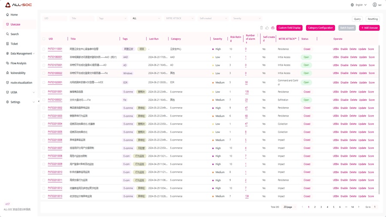Screen dimensions: 386x217
Task: Click the Title search input field
Action: coord(82,18)
